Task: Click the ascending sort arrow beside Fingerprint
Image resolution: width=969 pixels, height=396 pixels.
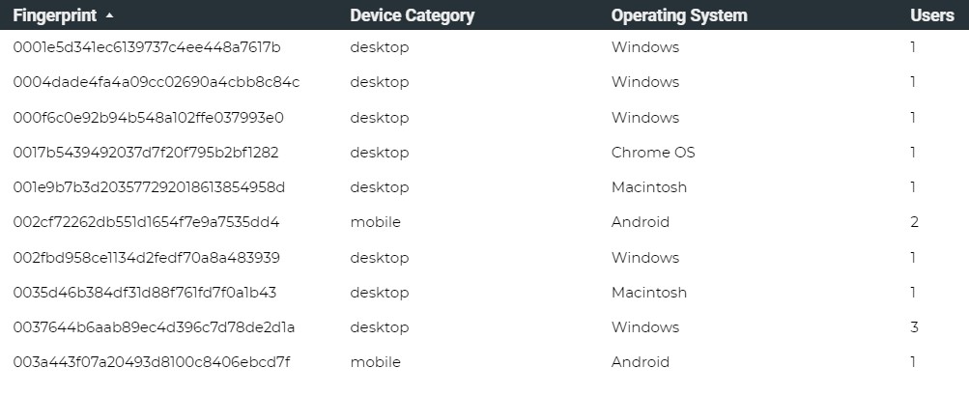Action: point(109,15)
